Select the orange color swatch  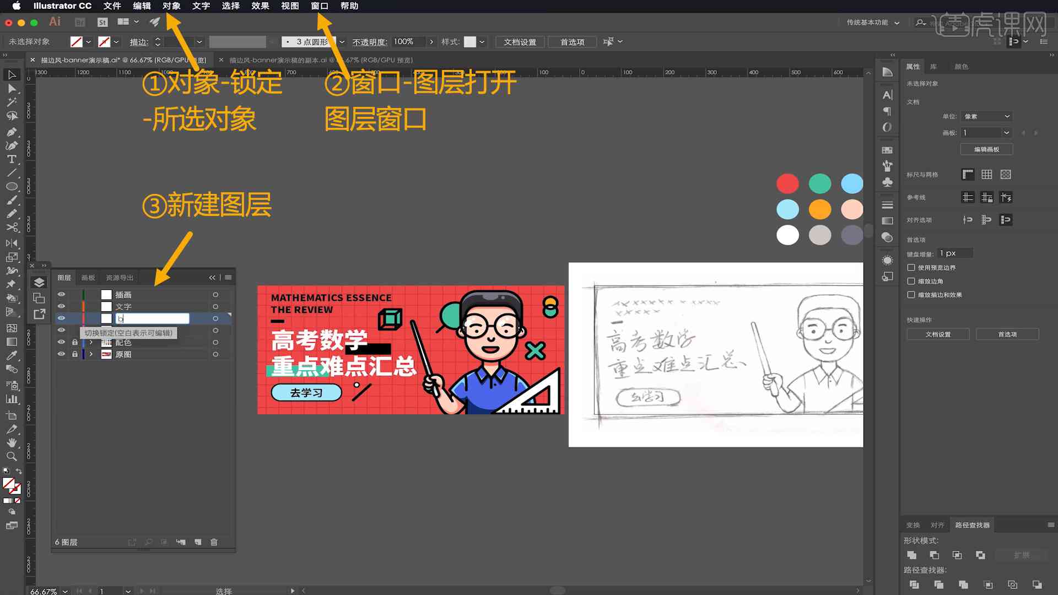[819, 209]
